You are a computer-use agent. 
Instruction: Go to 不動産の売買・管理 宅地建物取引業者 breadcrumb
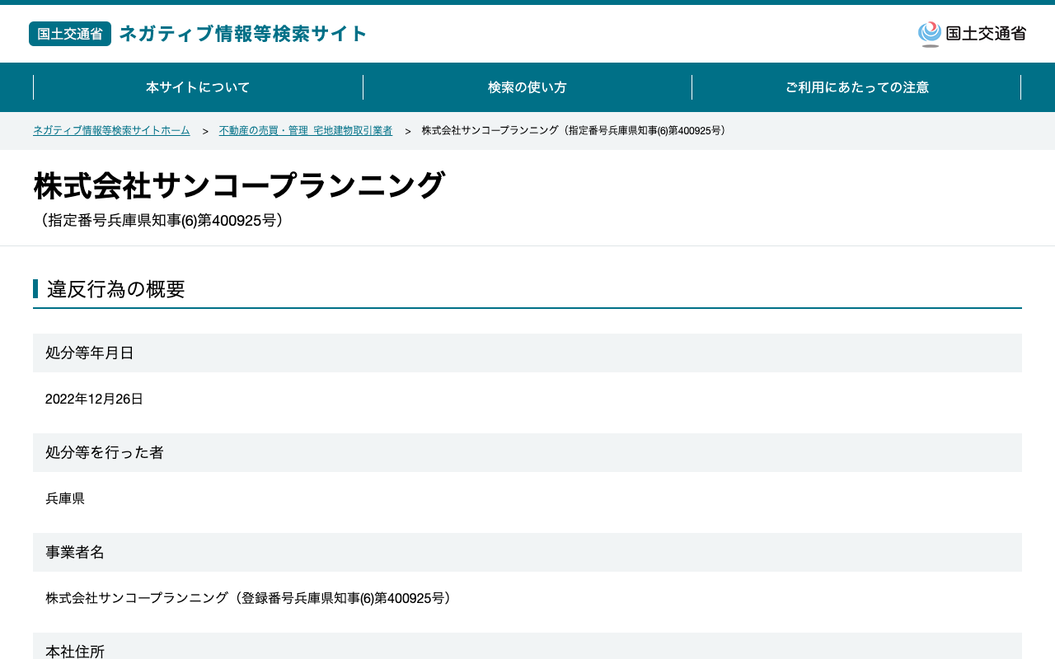pos(306,131)
